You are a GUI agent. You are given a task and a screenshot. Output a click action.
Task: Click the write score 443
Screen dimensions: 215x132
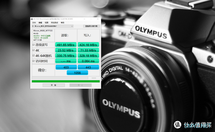(x=88, y=67)
